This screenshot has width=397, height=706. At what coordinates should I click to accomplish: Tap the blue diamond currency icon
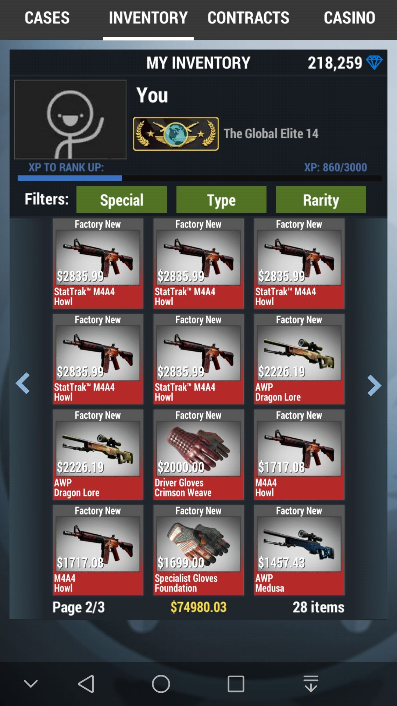[374, 63]
